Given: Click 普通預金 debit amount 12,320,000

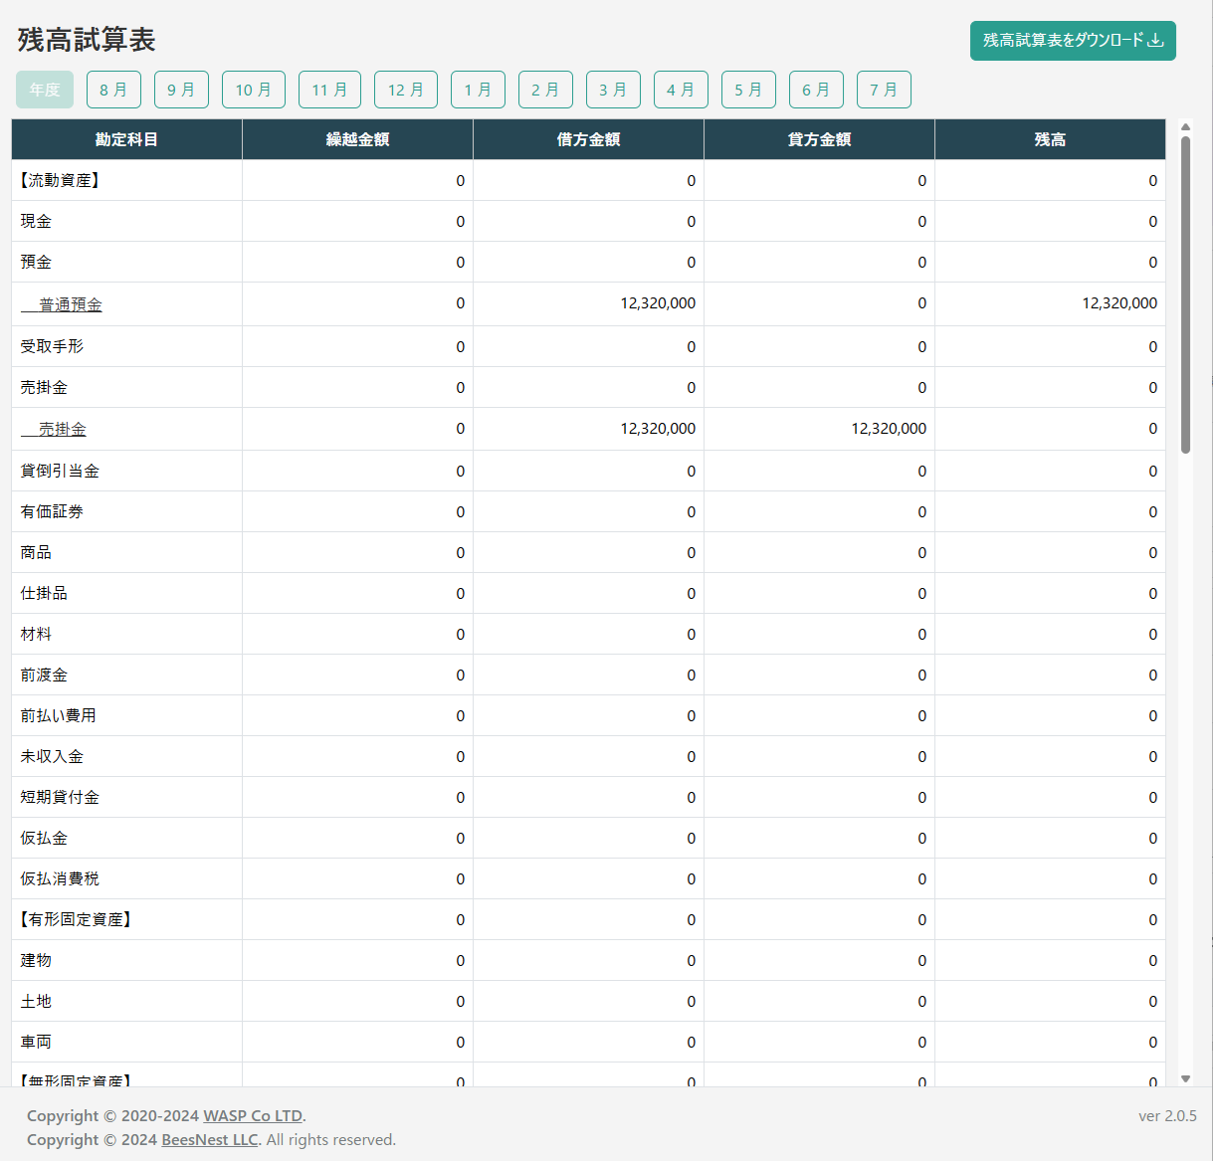Looking at the screenshot, I should pos(658,302).
